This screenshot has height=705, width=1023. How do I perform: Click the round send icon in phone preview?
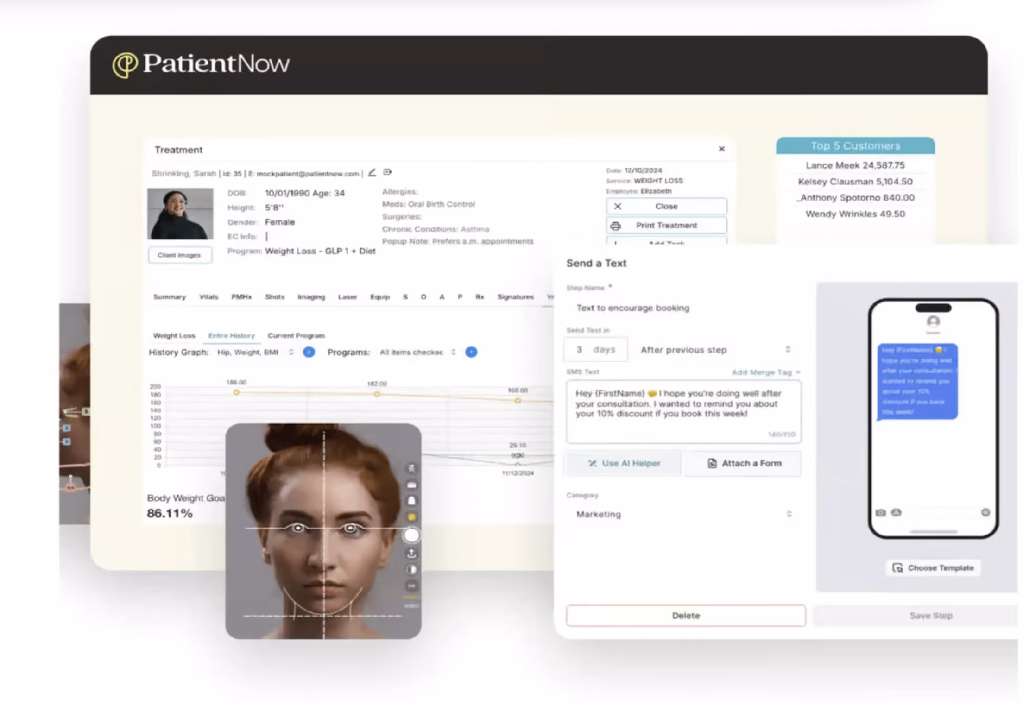point(985,512)
